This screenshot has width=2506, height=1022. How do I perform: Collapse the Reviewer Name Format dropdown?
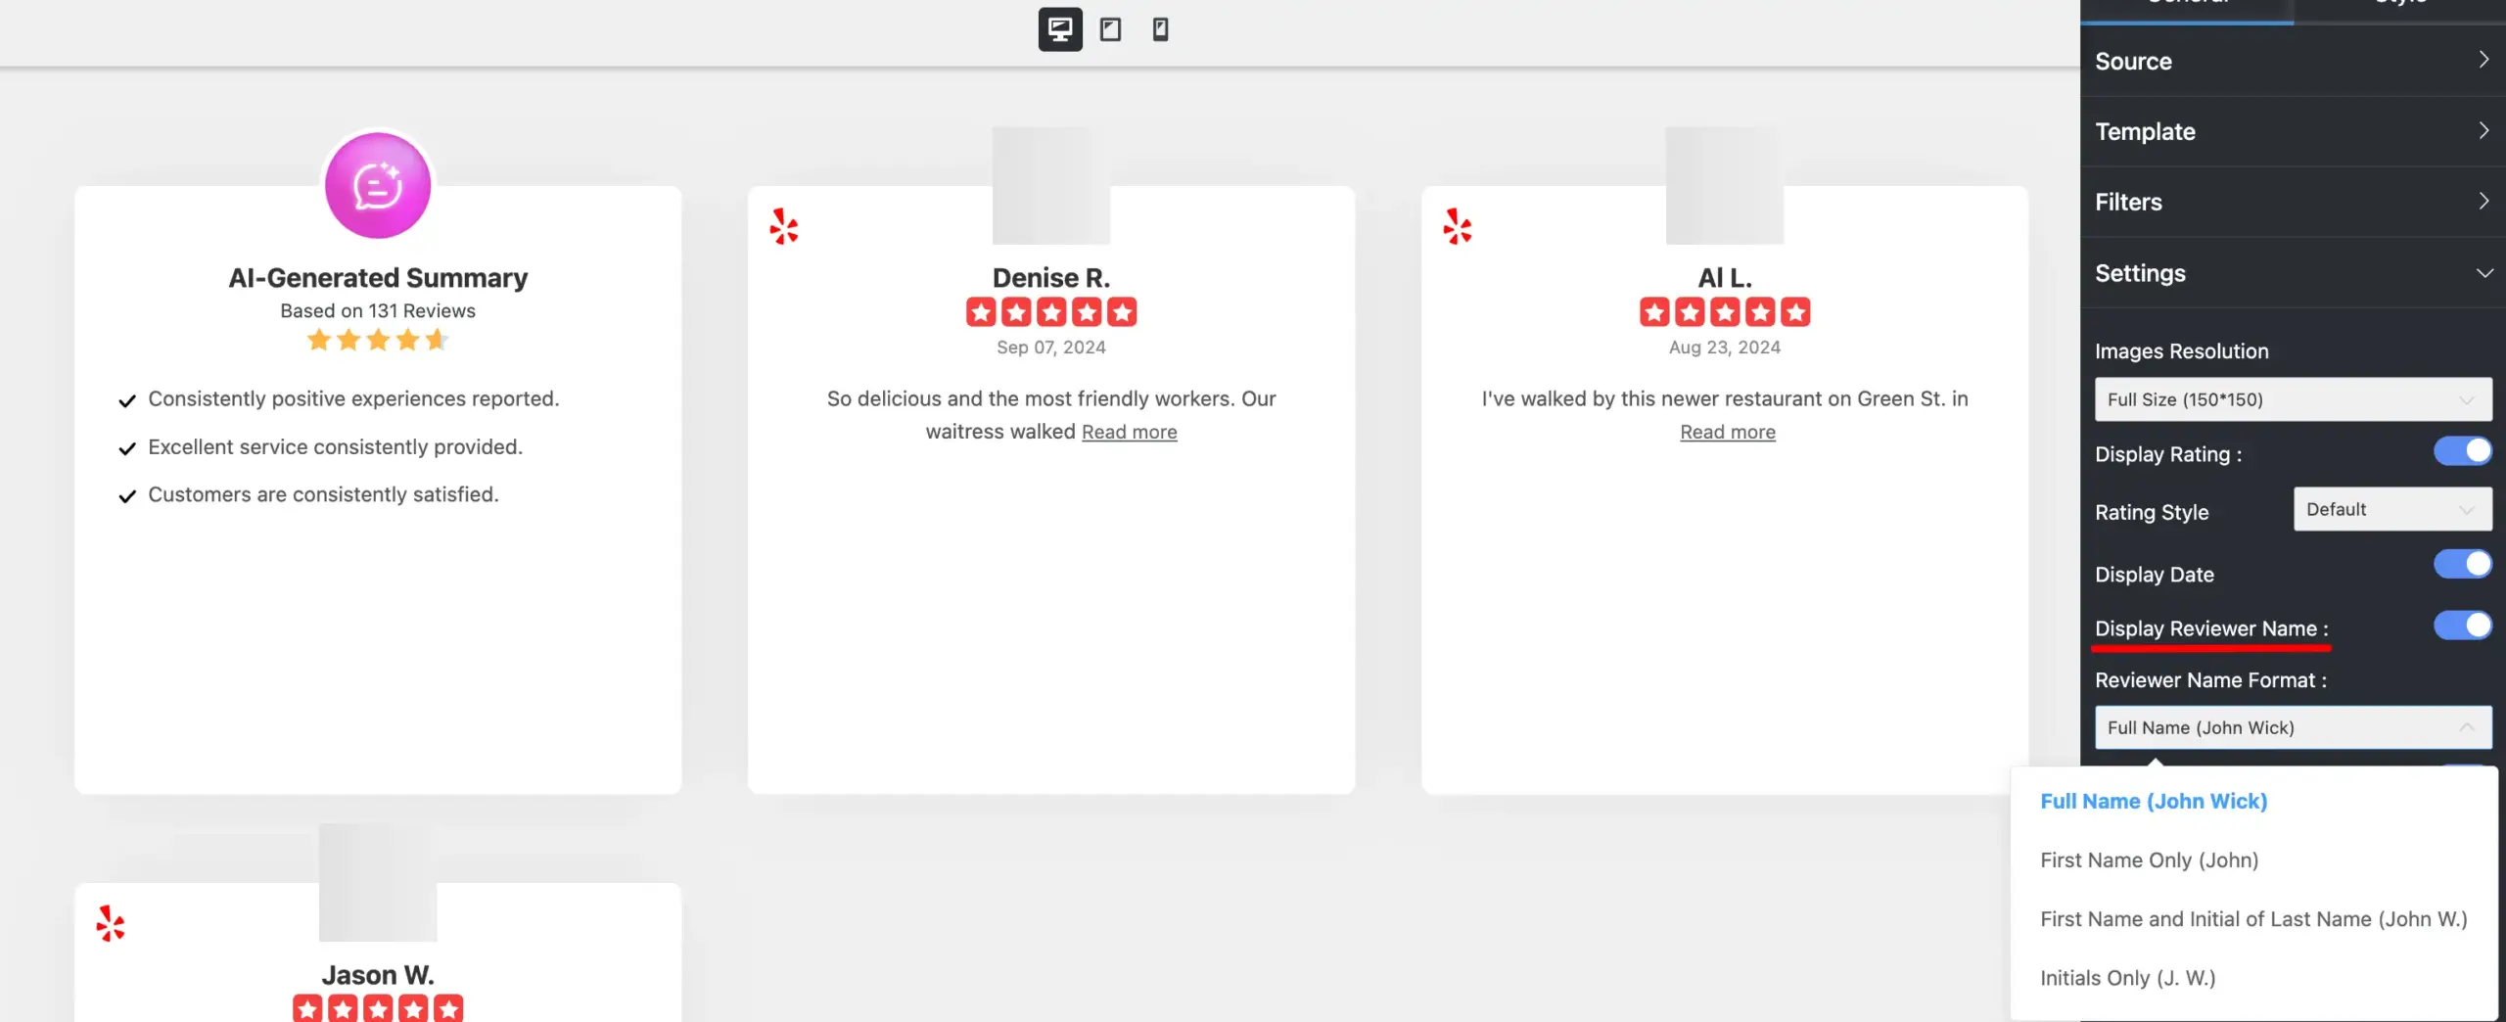[2293, 727]
